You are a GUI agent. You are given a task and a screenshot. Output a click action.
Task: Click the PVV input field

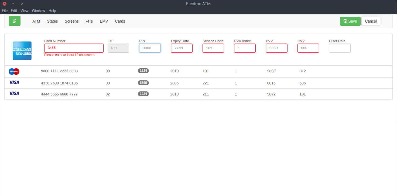click(x=277, y=48)
